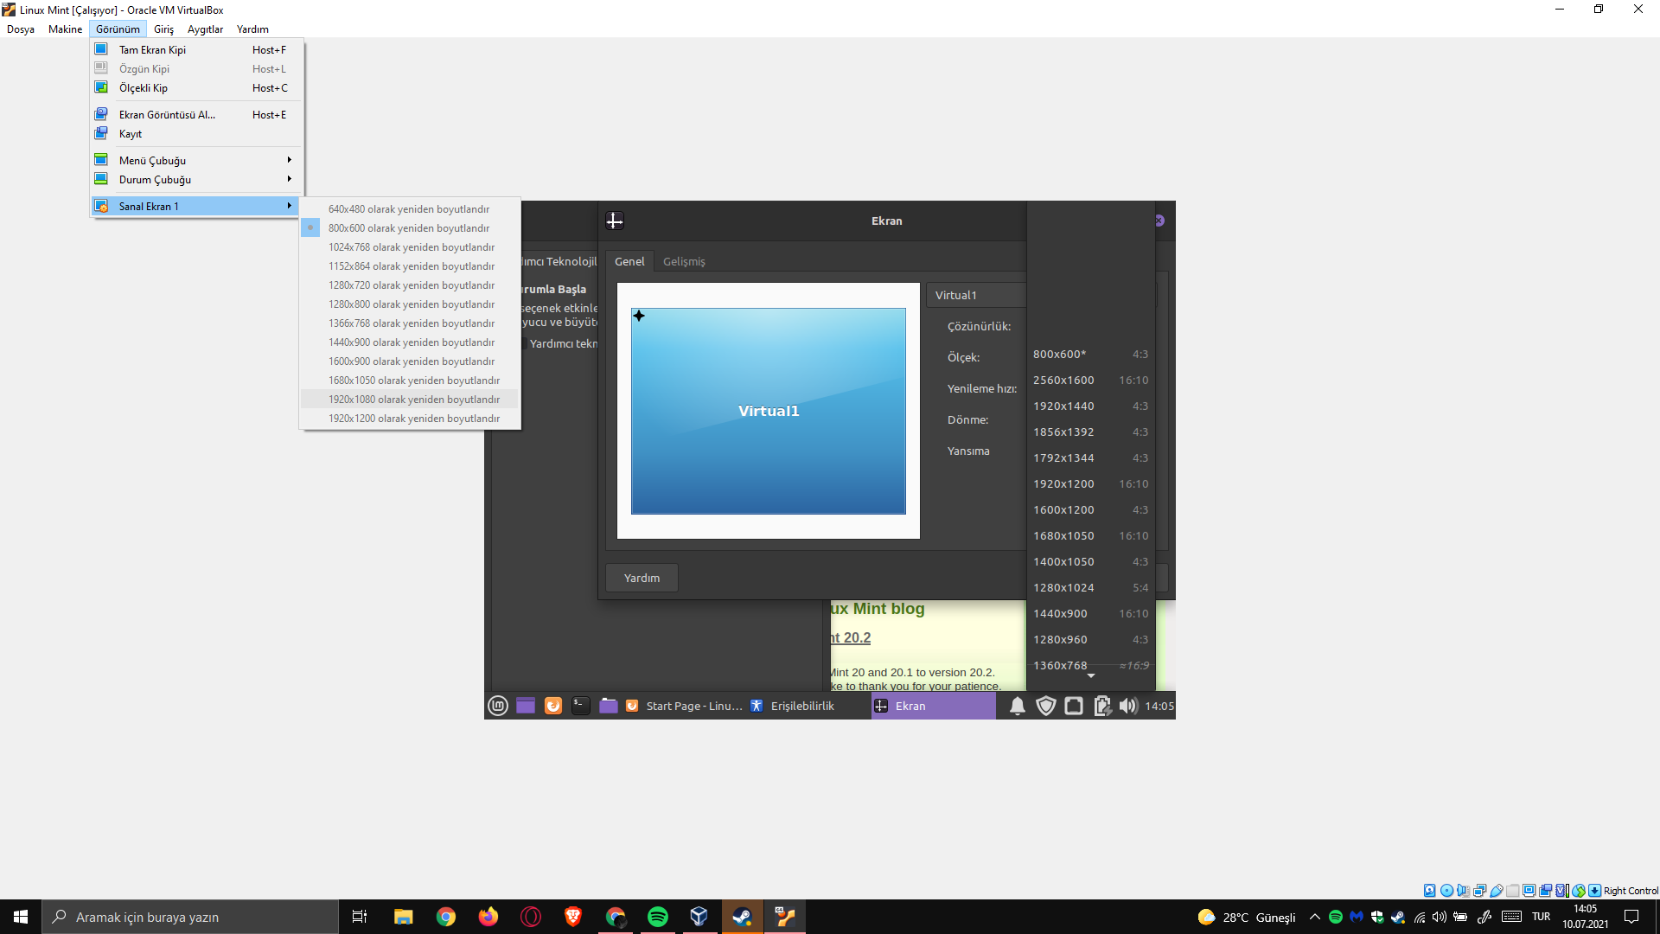Click the shield update icon in guest tray
Viewport: 1660px width, 934px height.
pos(1046,706)
